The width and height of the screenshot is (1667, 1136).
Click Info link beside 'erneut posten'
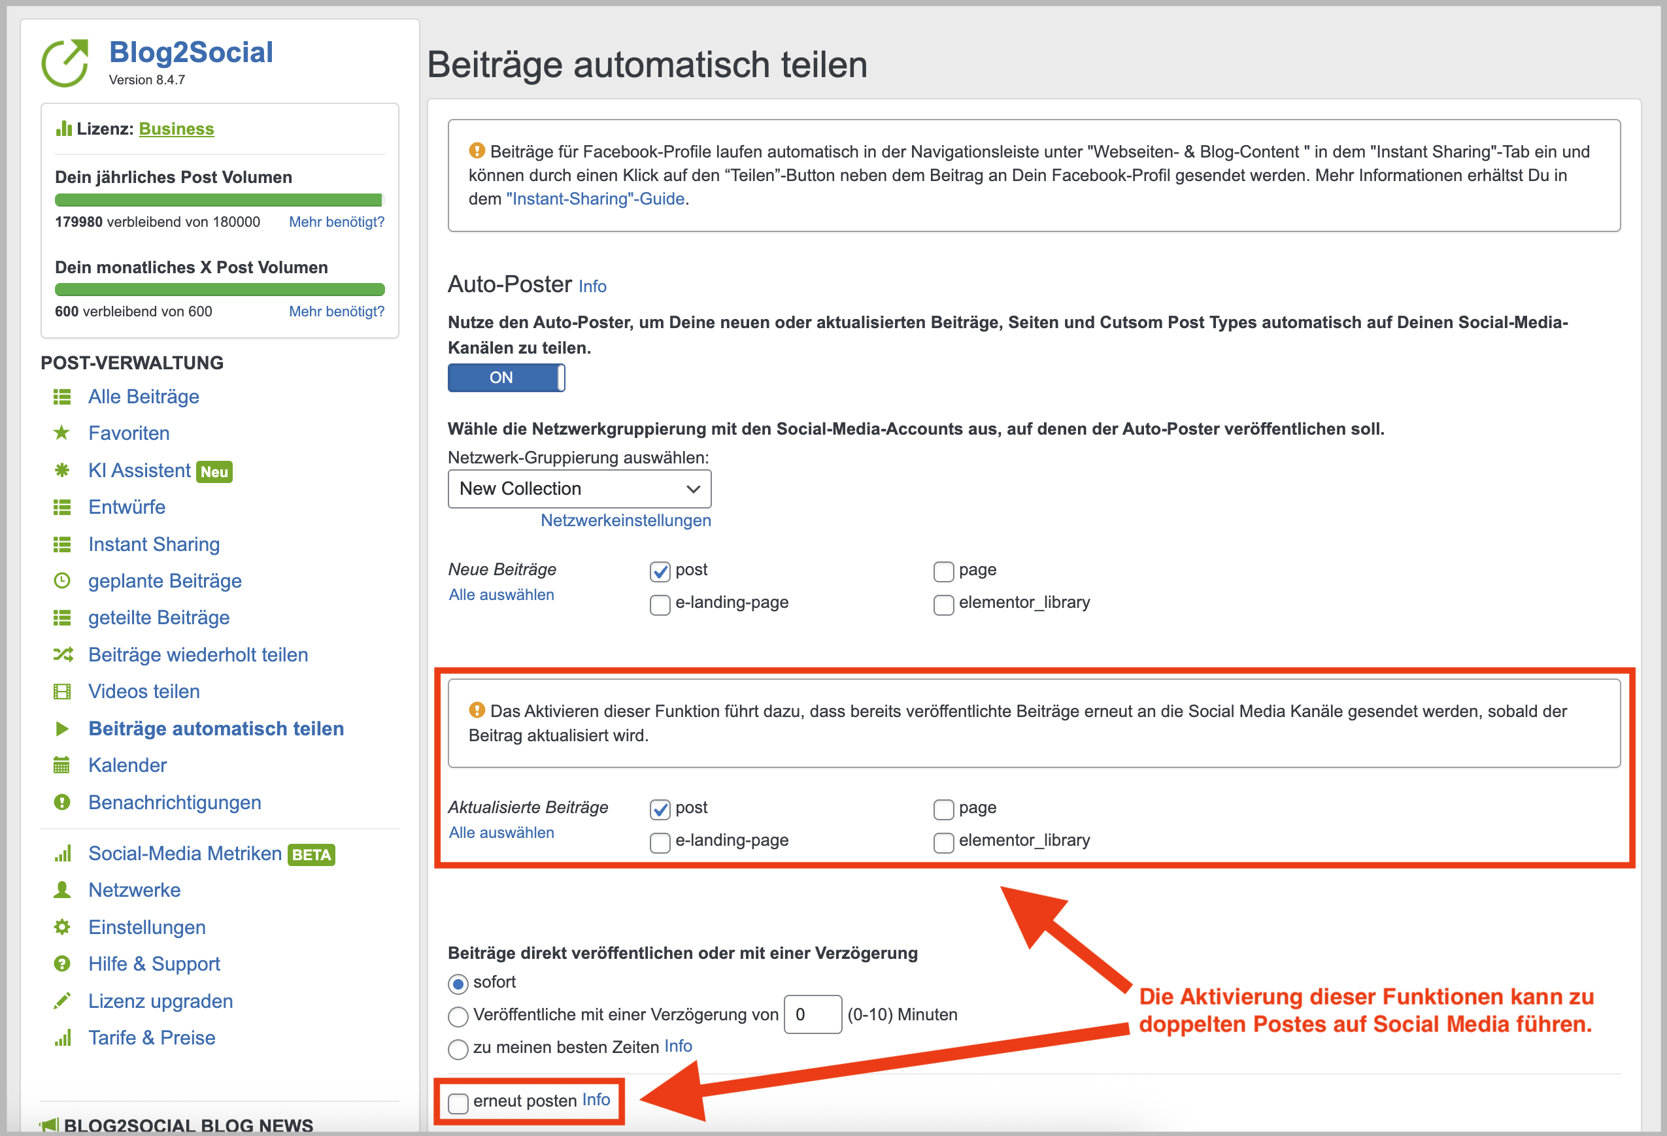pyautogui.click(x=596, y=1099)
